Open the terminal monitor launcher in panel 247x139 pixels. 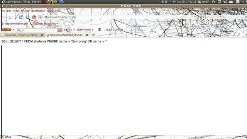click(x=57, y=2)
